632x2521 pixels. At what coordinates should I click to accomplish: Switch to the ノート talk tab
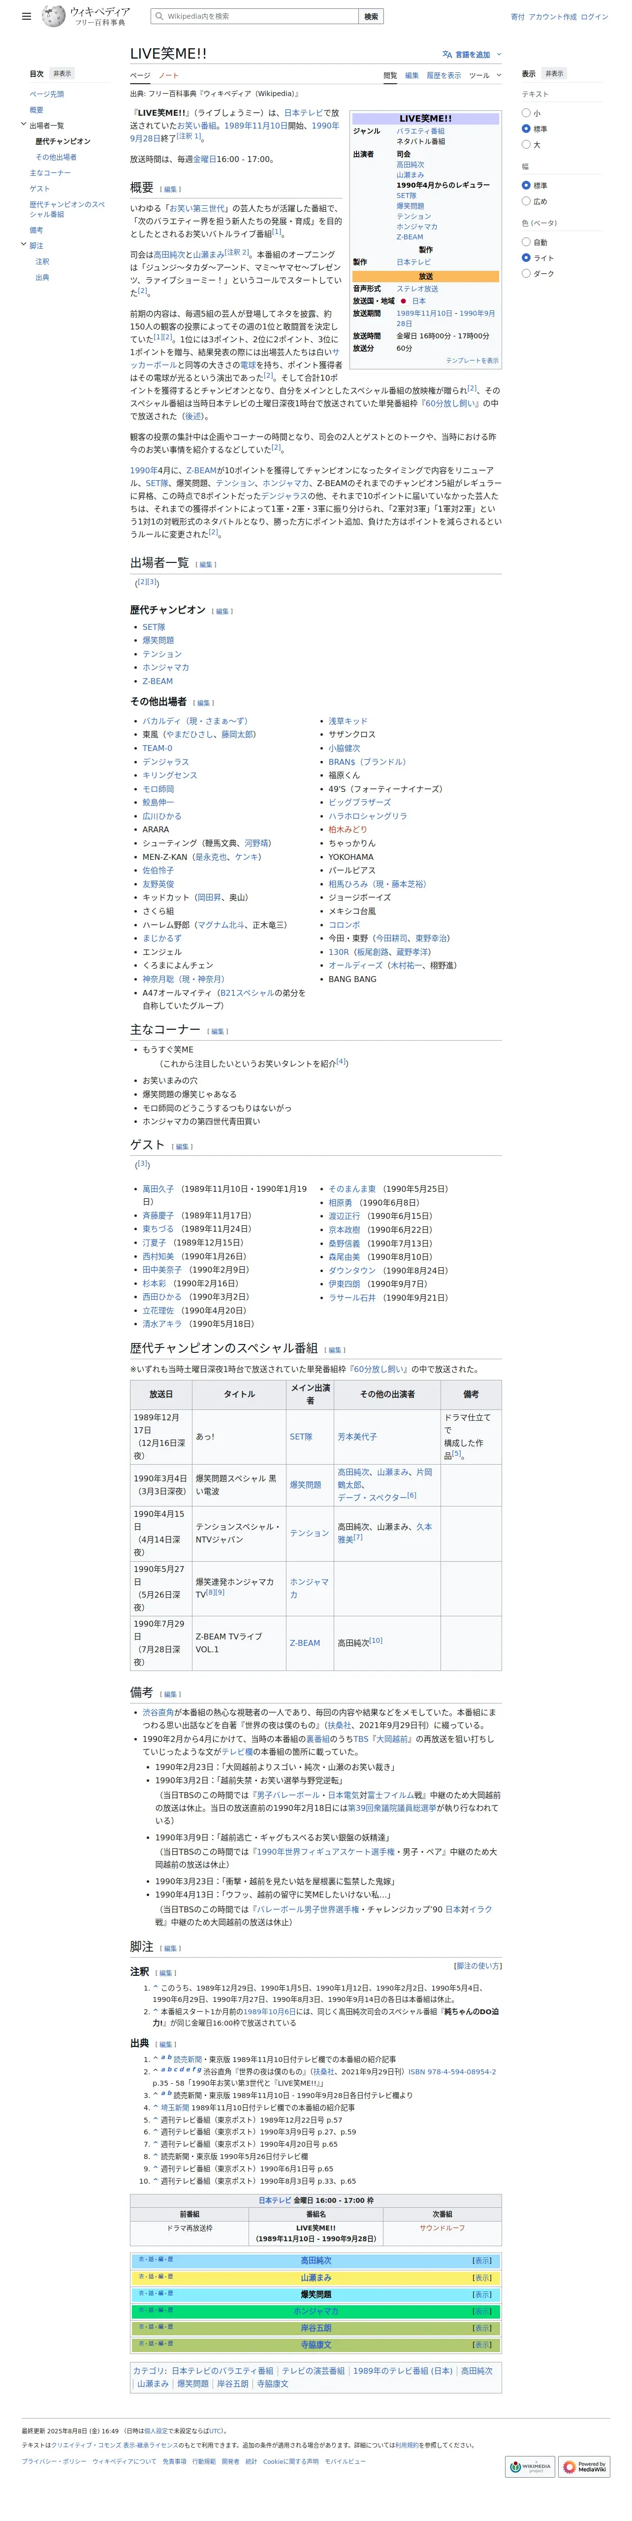point(168,75)
